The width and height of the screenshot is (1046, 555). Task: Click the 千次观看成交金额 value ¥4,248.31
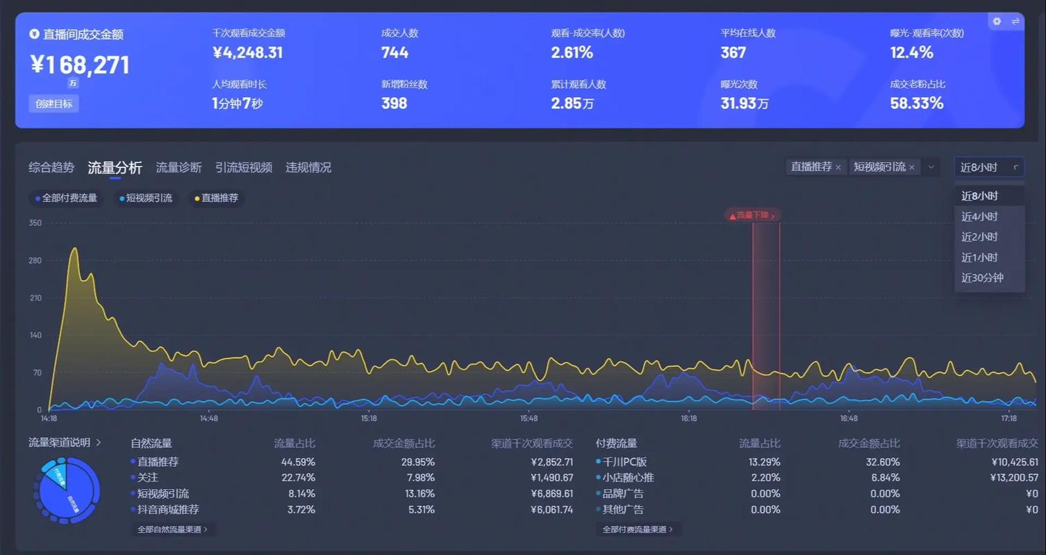[x=247, y=53]
